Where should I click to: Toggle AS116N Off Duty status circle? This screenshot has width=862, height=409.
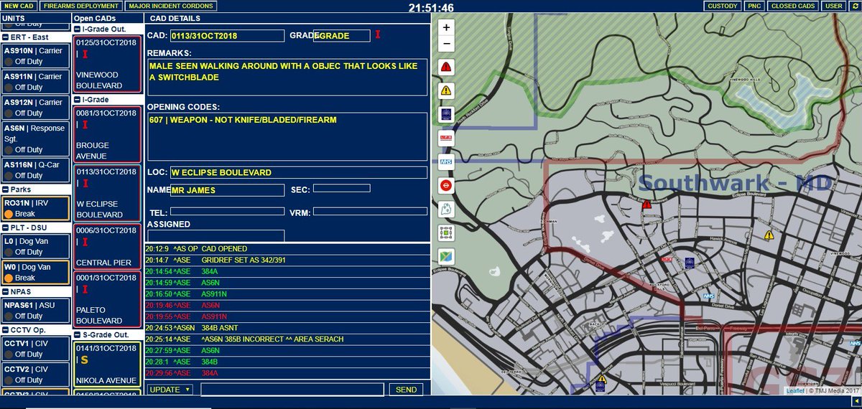tap(9, 176)
